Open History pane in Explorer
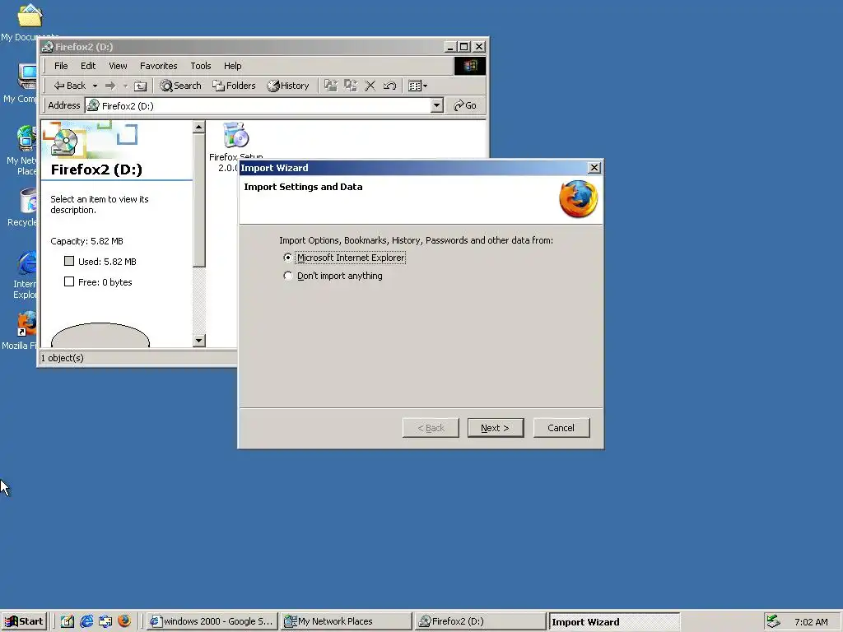Viewport: 843px width, 632px height. [x=288, y=86]
